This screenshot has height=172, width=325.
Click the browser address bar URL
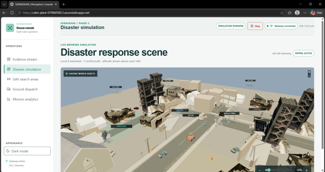56,13
